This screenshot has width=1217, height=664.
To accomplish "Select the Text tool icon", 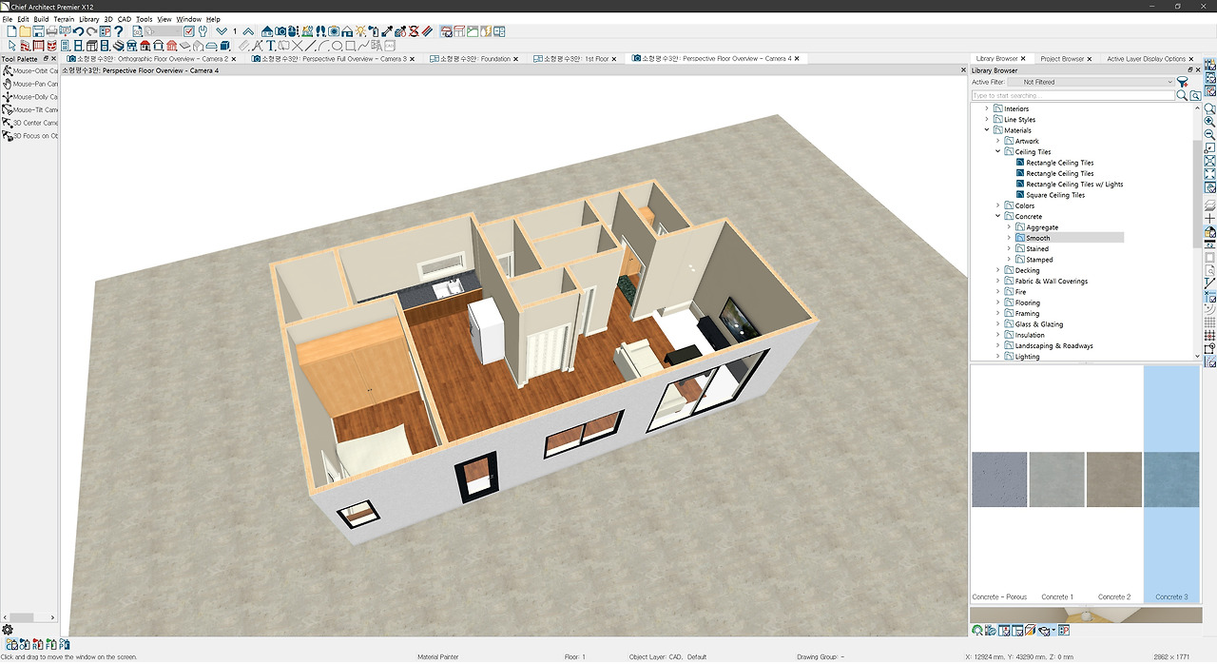I will tap(271, 45).
